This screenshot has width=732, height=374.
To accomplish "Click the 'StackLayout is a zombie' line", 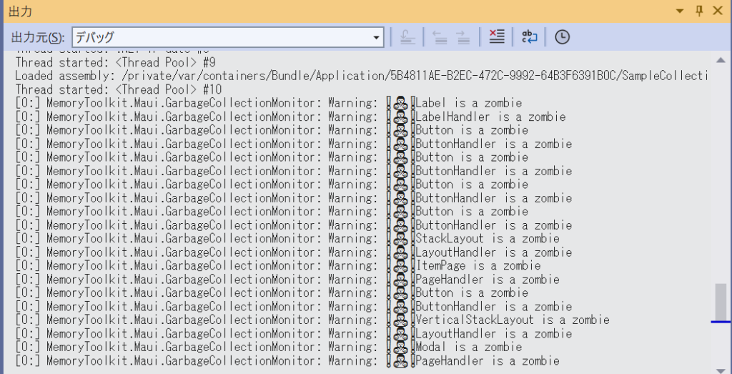I will pos(287,239).
